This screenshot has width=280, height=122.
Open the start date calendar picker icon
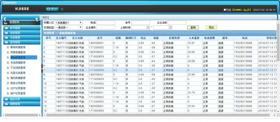(148, 27)
